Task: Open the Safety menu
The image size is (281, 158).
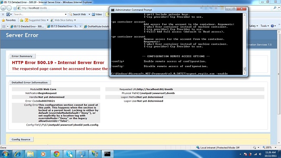Action: [x=253, y=26]
